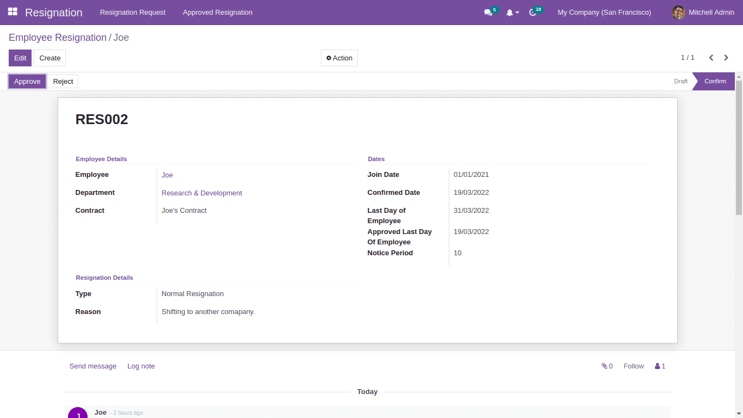Viewport: 743px width, 418px height.
Task: Select the Confirm stage indicator
Action: point(715,81)
